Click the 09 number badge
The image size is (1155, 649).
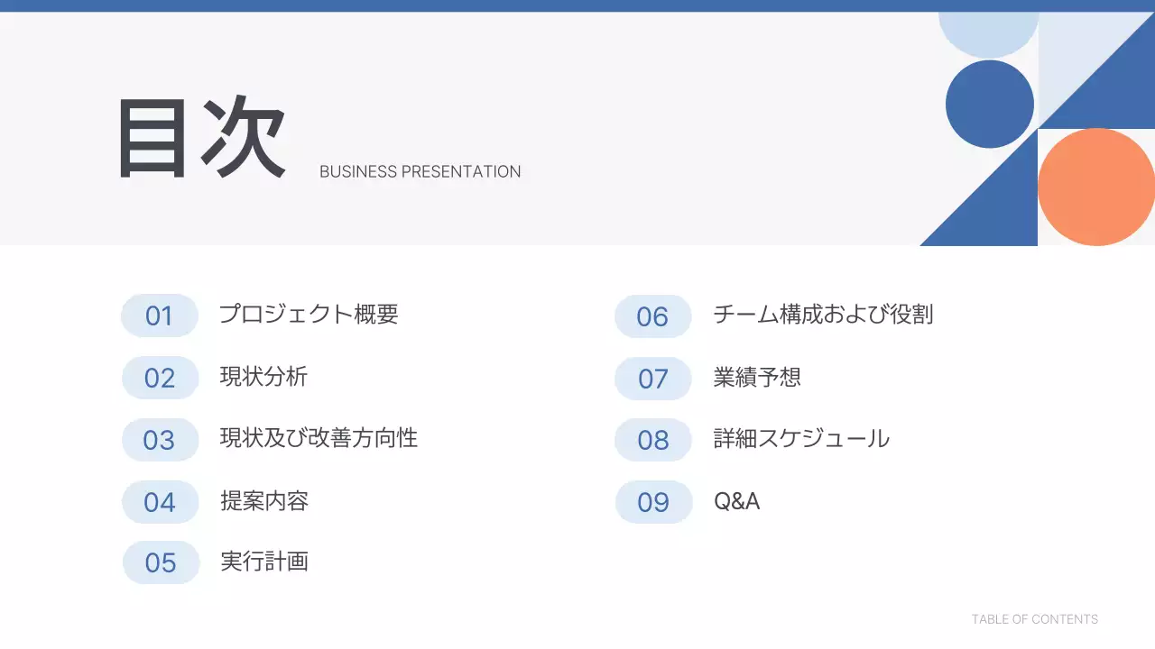tap(652, 502)
